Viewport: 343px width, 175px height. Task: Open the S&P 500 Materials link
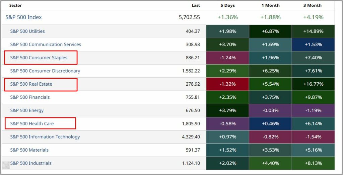[29, 150]
